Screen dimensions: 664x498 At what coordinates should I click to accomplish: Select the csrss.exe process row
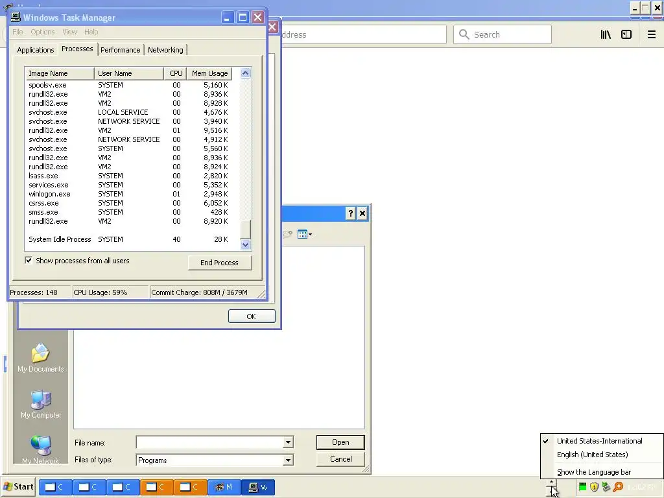129,203
